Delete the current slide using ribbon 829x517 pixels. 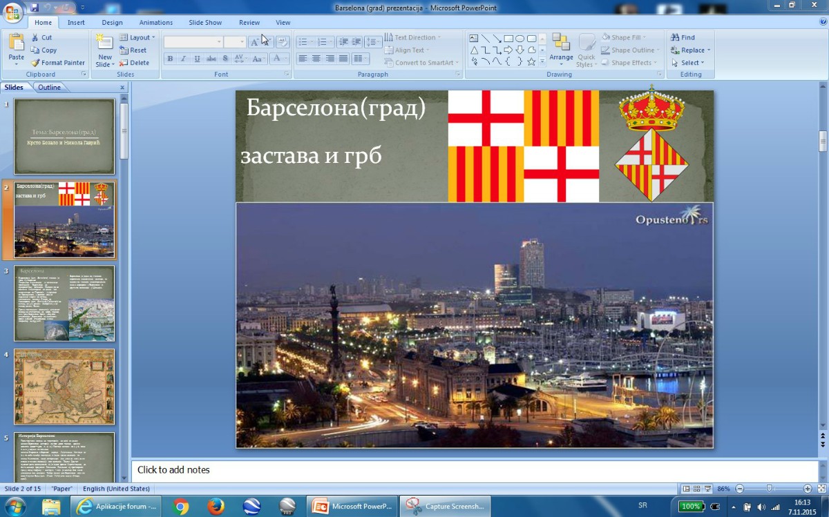point(134,63)
